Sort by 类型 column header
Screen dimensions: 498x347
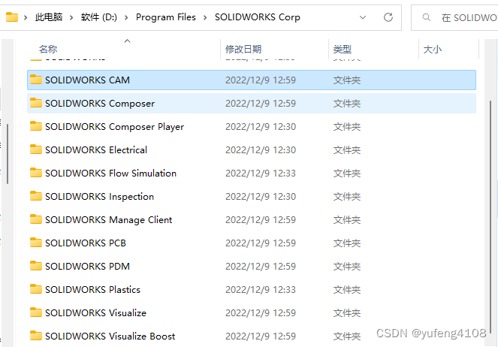tap(342, 50)
